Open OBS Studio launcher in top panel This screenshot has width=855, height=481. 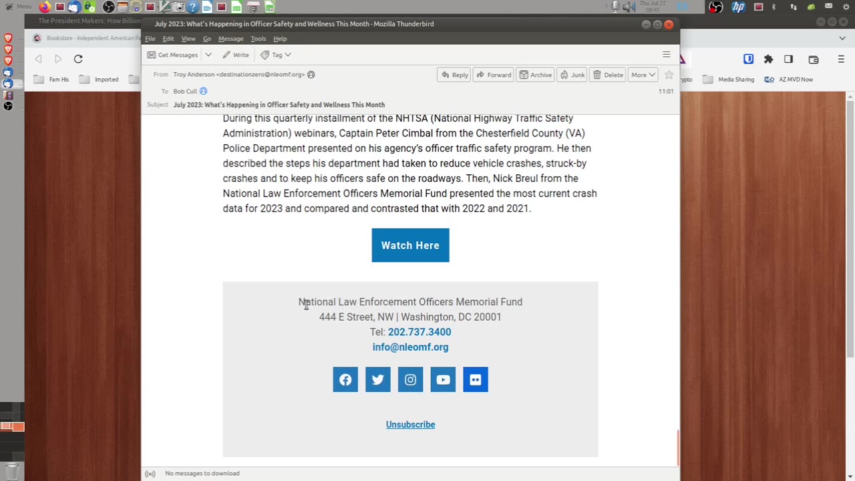pos(109,7)
